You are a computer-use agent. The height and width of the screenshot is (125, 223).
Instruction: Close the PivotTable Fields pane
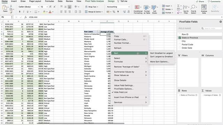(221, 22)
